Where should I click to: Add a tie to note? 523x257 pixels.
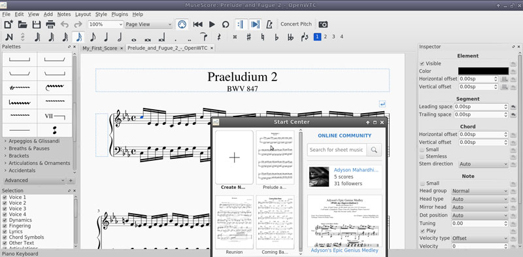[203, 37]
